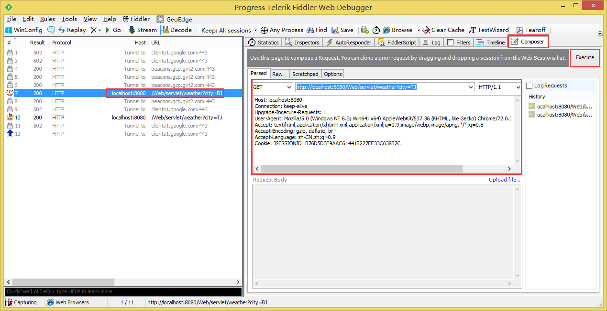The width and height of the screenshot is (607, 311).
Task: Open the View menu
Action: pyautogui.click(x=90, y=19)
